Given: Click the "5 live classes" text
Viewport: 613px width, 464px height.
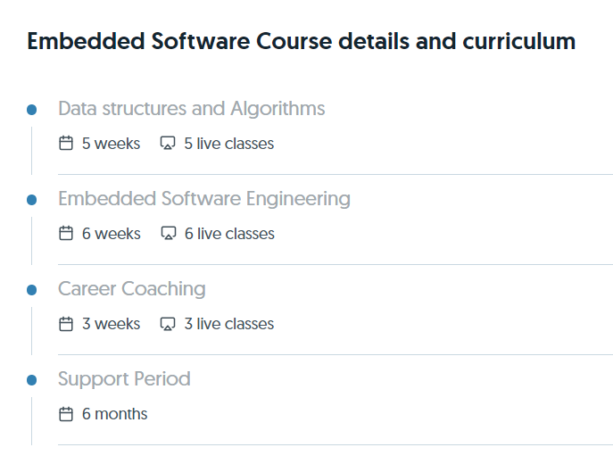Looking at the screenshot, I should point(228,144).
